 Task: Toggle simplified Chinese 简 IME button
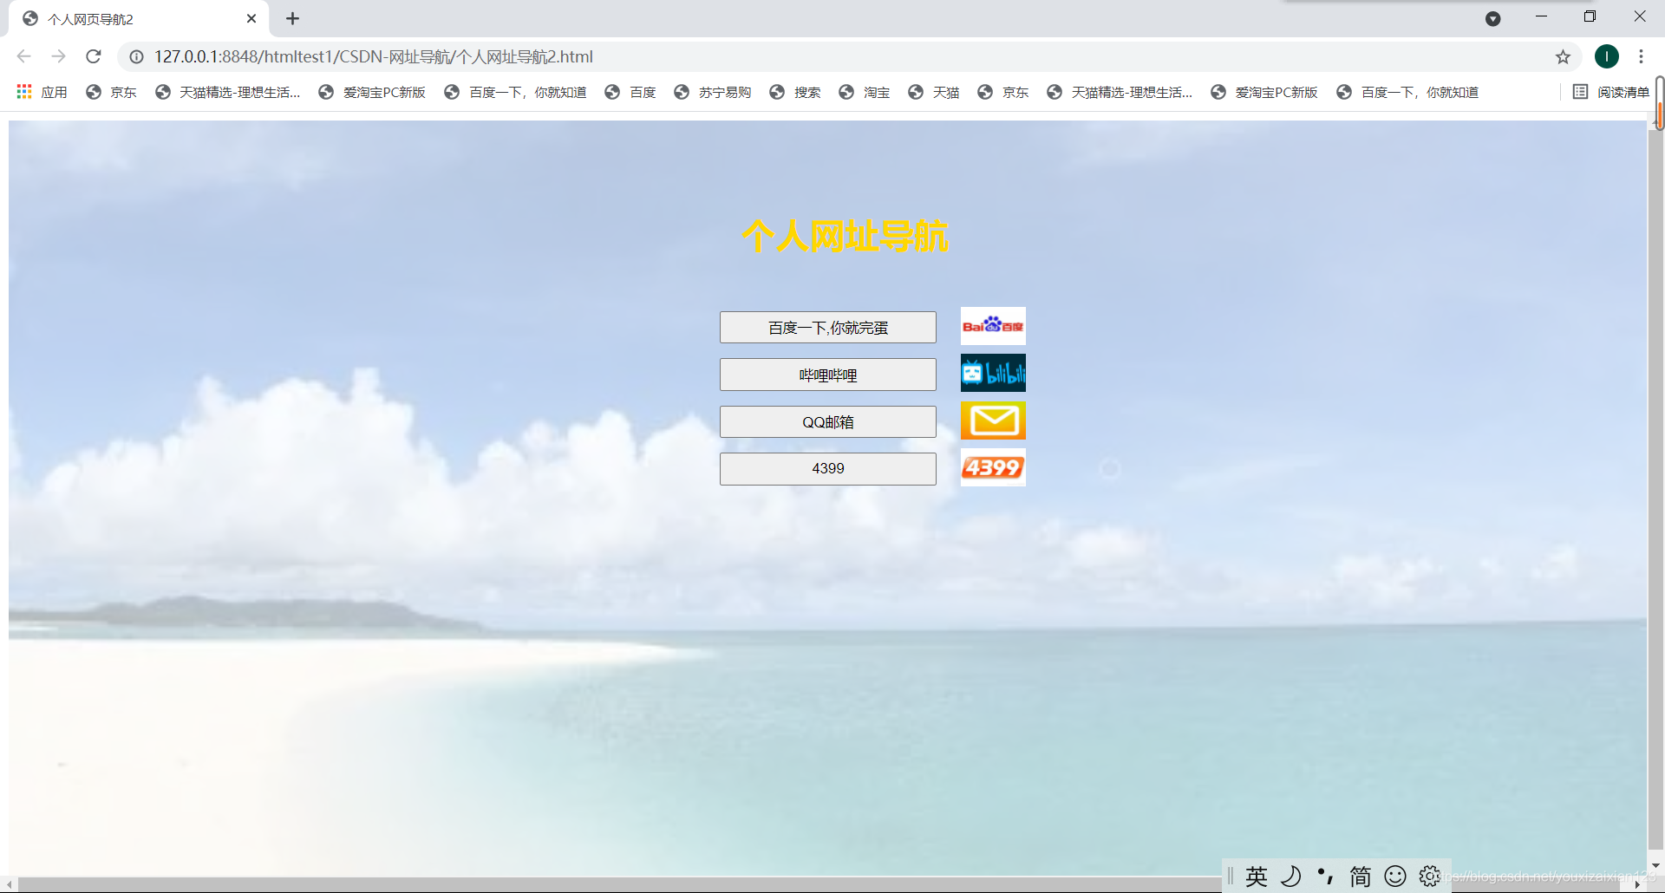pyautogui.click(x=1361, y=877)
